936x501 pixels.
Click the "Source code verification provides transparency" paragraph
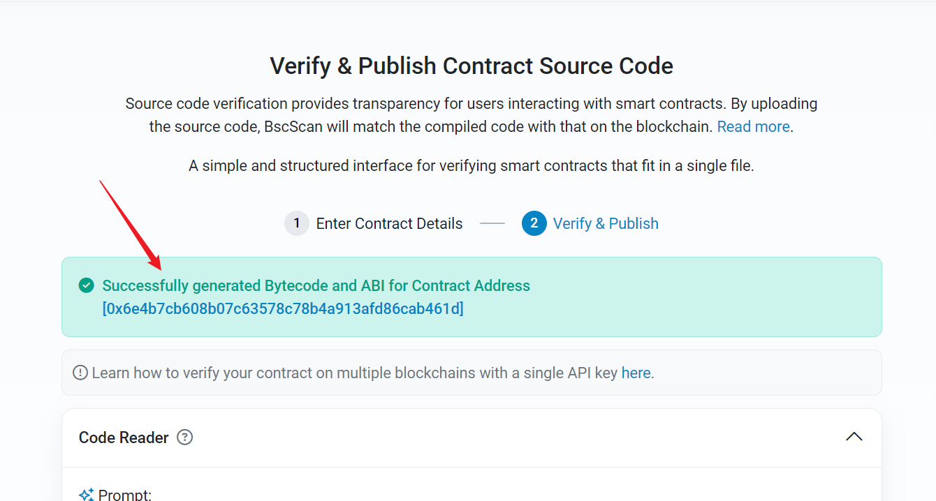pyautogui.click(x=471, y=105)
